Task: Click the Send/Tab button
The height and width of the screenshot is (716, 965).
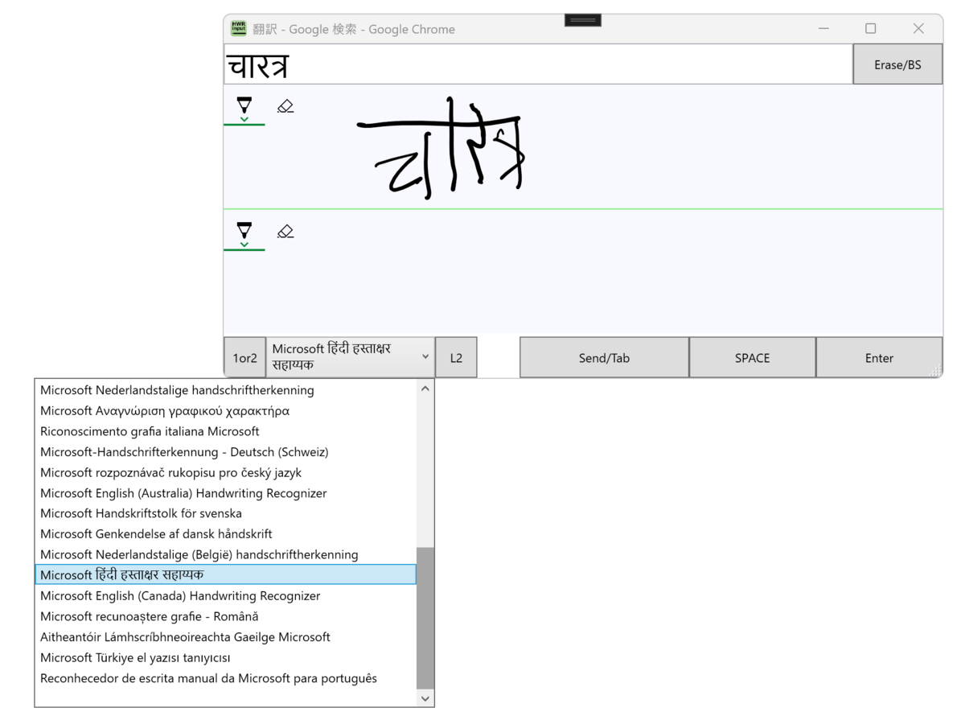Action: [x=604, y=358]
